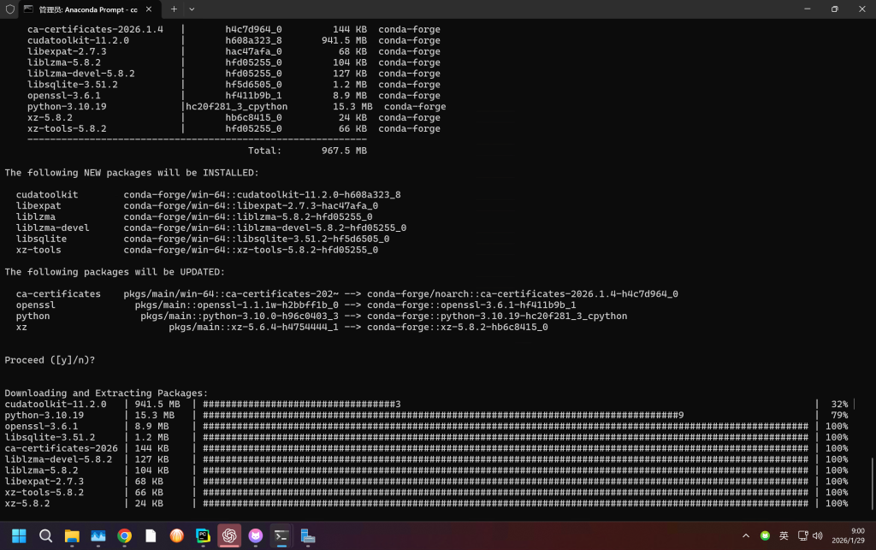Show hidden system tray icons

click(746, 536)
